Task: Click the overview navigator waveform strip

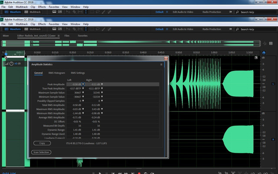Action: tap(131, 43)
